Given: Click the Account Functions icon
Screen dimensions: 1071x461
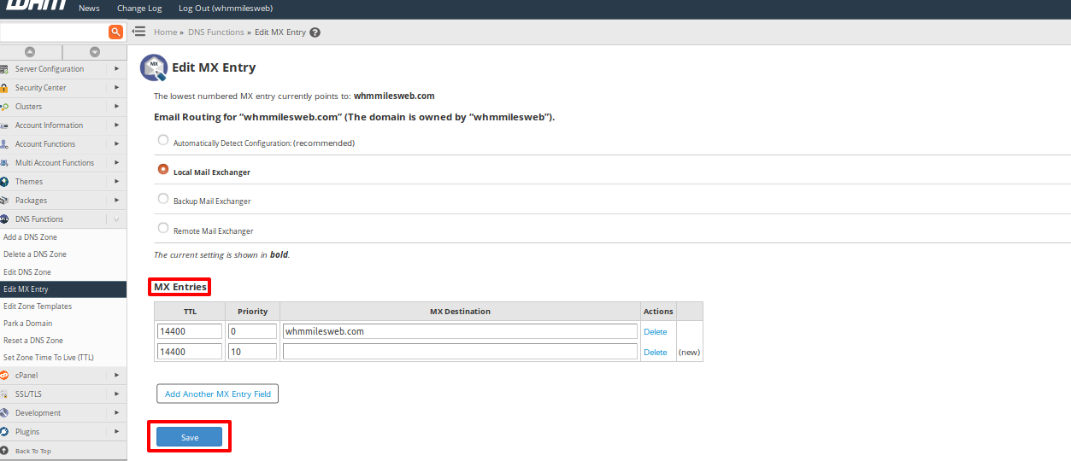Looking at the screenshot, I should coord(5,144).
